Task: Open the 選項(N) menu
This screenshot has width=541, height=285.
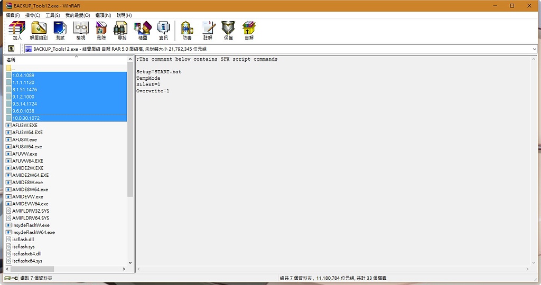Action: pyautogui.click(x=103, y=15)
